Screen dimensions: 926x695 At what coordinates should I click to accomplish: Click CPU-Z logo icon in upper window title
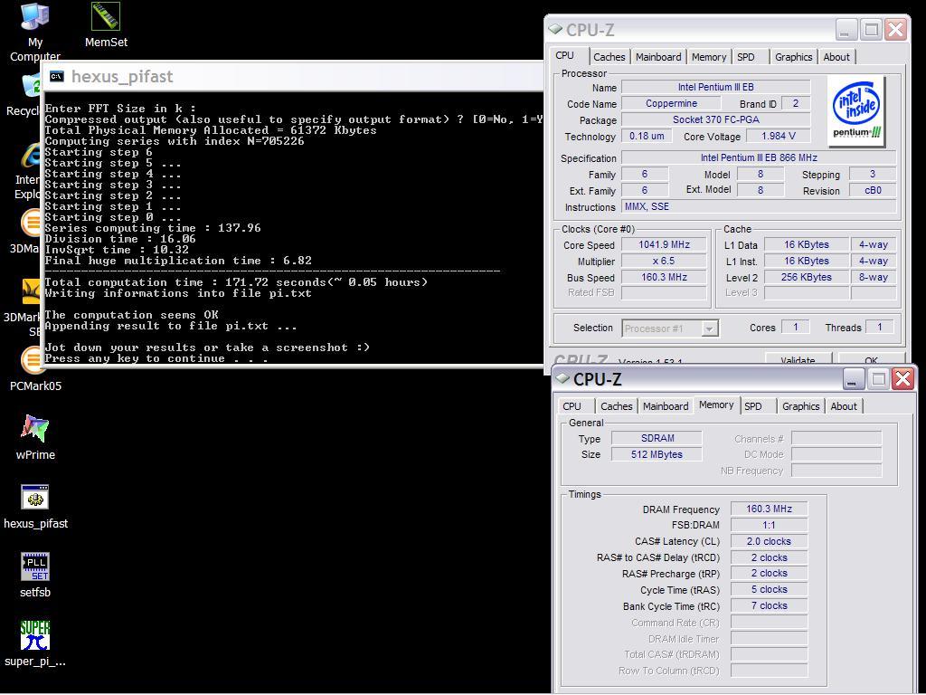(x=555, y=29)
